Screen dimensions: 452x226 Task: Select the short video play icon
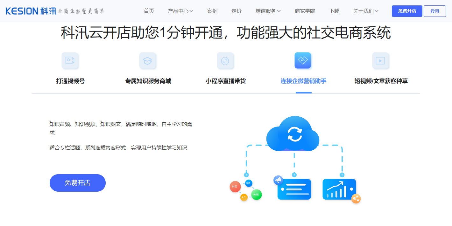click(380, 60)
